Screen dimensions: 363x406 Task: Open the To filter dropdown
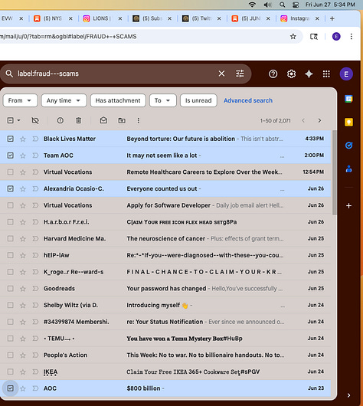[x=162, y=100]
